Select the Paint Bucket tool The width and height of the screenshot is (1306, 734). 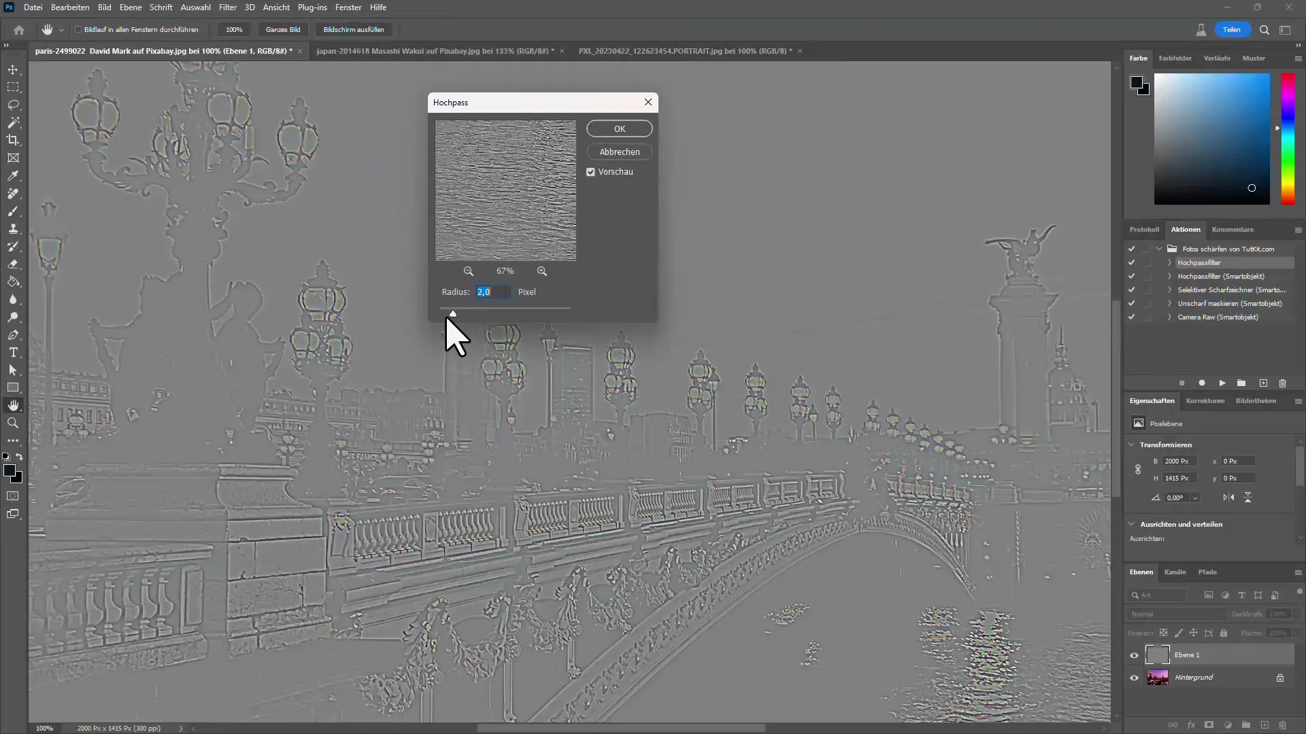(13, 281)
